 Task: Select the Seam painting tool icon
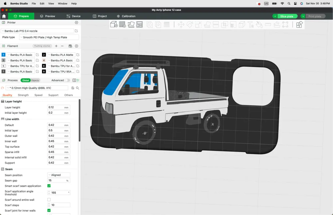click(x=242, y=25)
